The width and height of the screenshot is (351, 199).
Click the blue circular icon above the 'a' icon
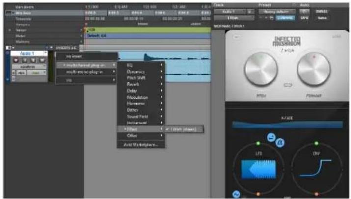point(271,137)
